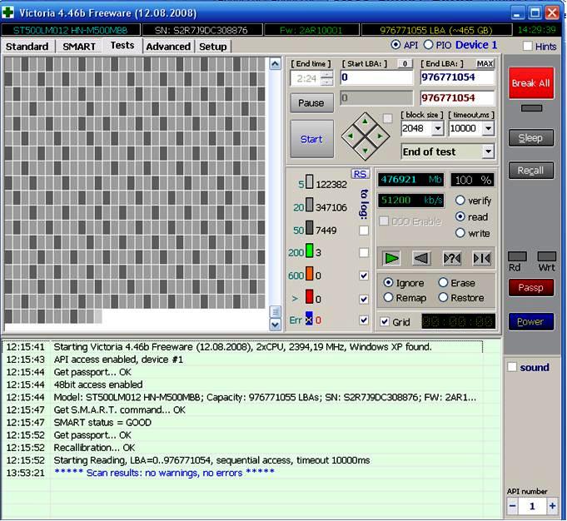Viewport: 567px width, 521px height.
Task: Click the red slow block swatch
Action: coord(309,296)
